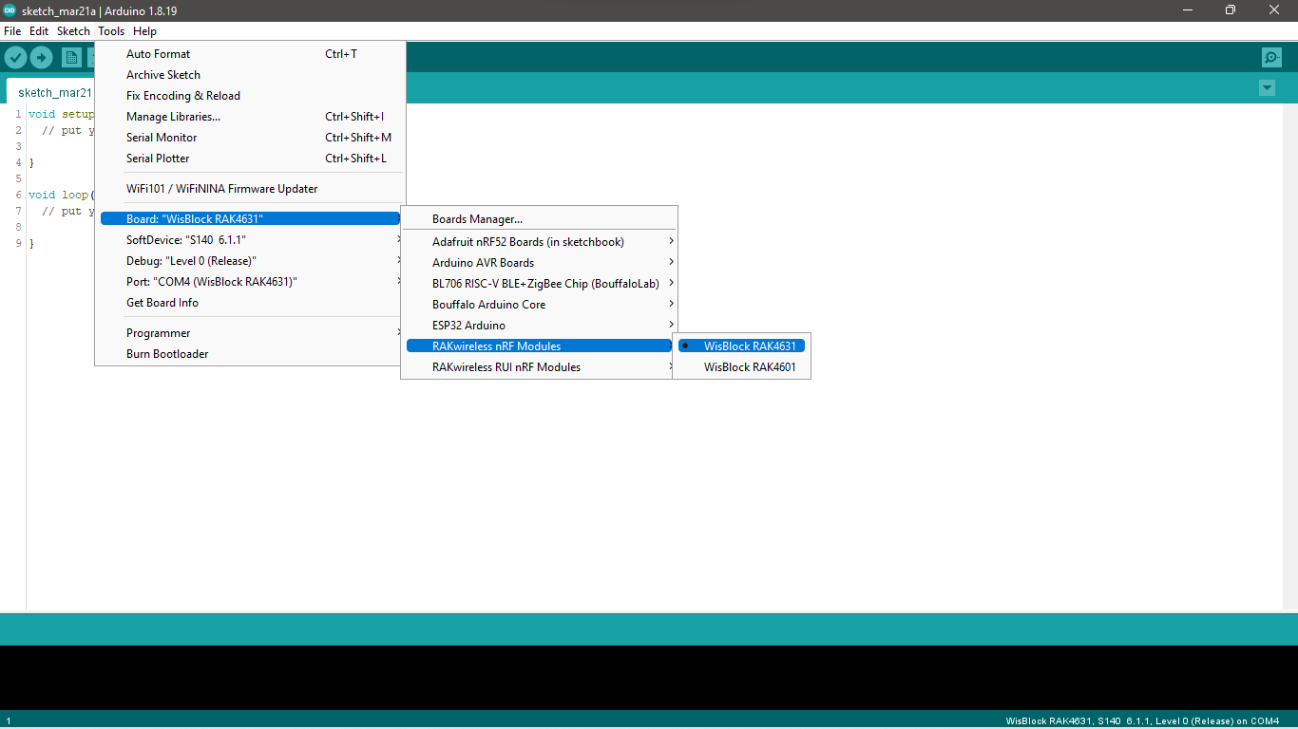
Task: Open Manage Libraries...
Action: coord(250,117)
